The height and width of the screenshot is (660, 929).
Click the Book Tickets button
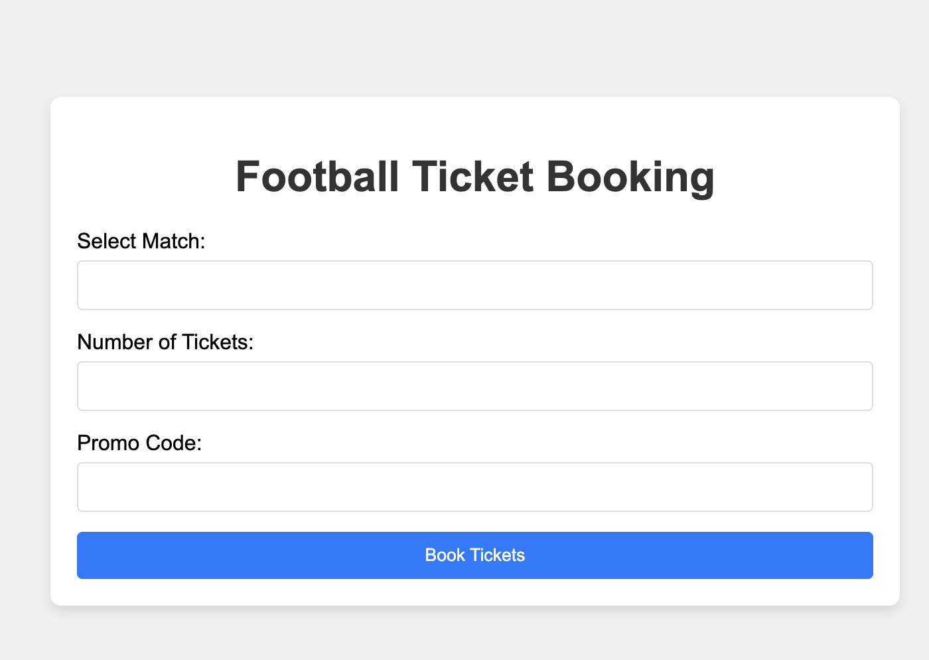click(474, 555)
